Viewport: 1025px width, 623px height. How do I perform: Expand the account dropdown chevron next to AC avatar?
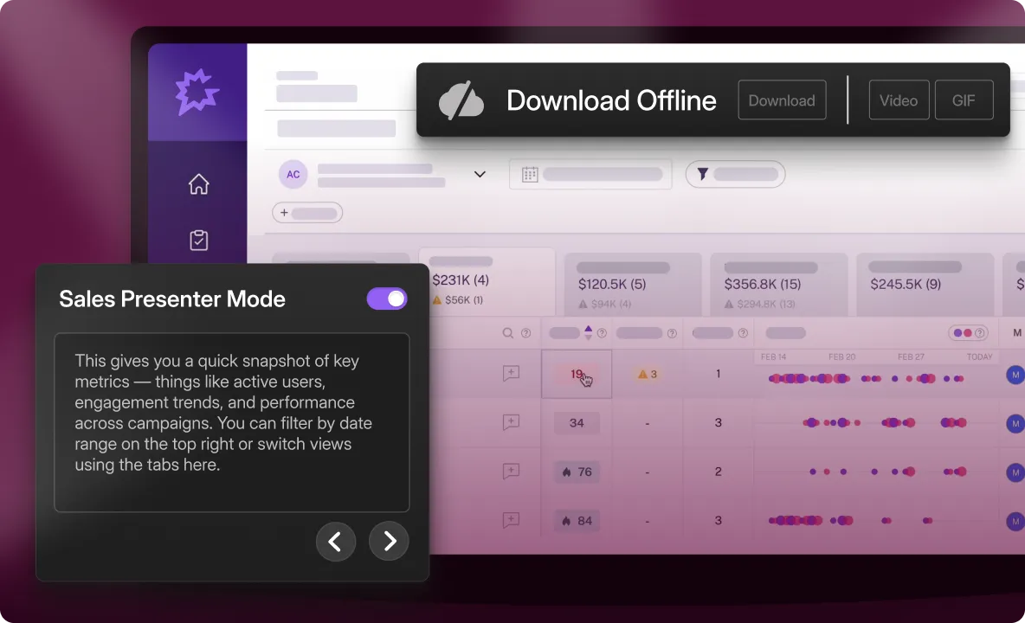480,173
